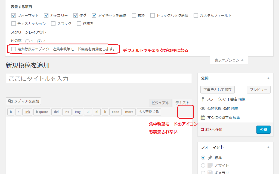Check the 最大行表示エディター and 集中執筆モード option

[13, 49]
